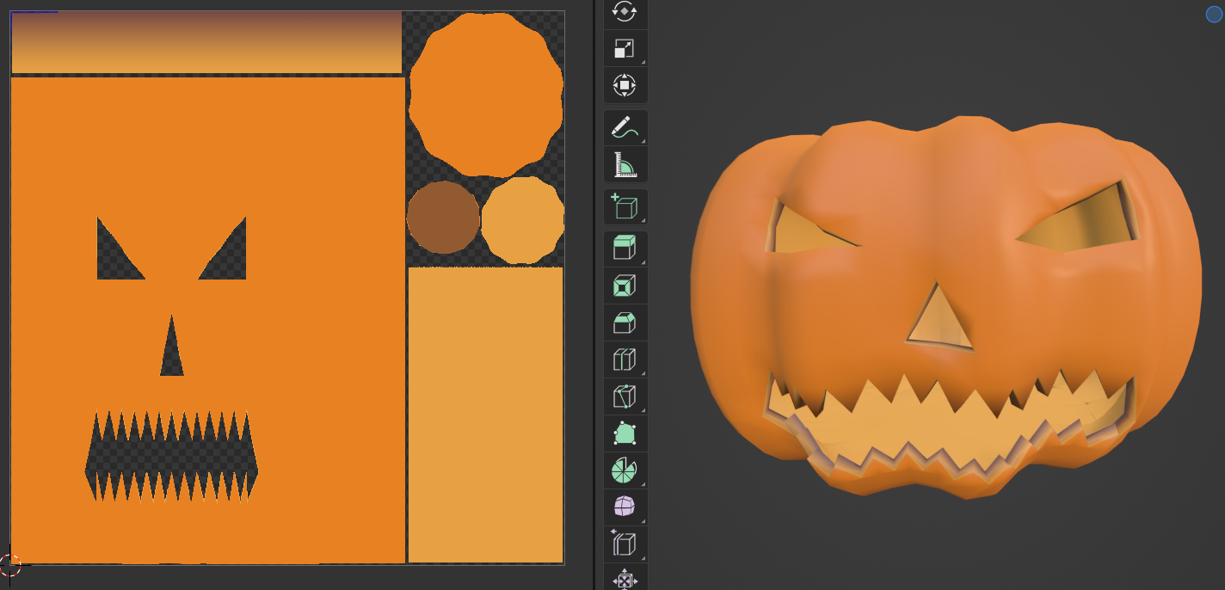Viewport: 1225px width, 590px height.
Task: Click the brown circular UV island
Action: (x=443, y=217)
